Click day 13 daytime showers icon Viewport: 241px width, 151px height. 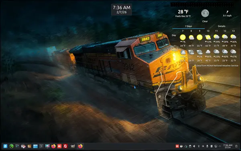[233, 37]
